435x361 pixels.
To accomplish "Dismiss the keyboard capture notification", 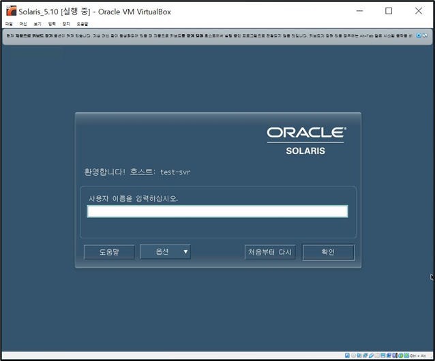I will point(419,35).
